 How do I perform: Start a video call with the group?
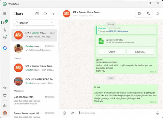140,14
